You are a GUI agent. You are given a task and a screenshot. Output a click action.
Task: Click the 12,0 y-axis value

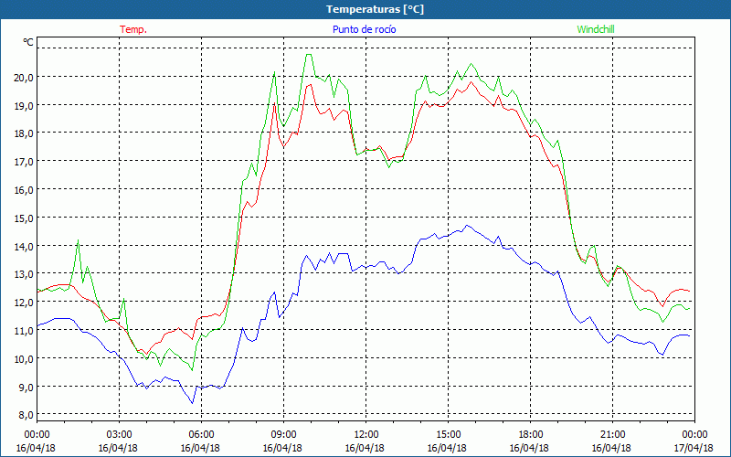click(x=23, y=303)
